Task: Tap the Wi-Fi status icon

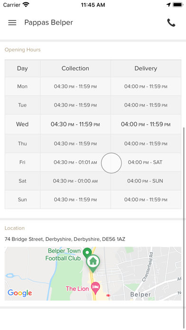Action: (x=26, y=5)
